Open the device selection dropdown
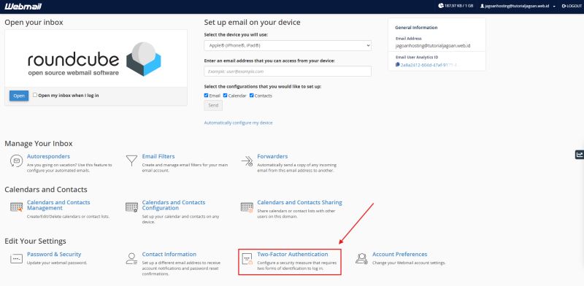The width and height of the screenshot is (584, 286). [288, 45]
